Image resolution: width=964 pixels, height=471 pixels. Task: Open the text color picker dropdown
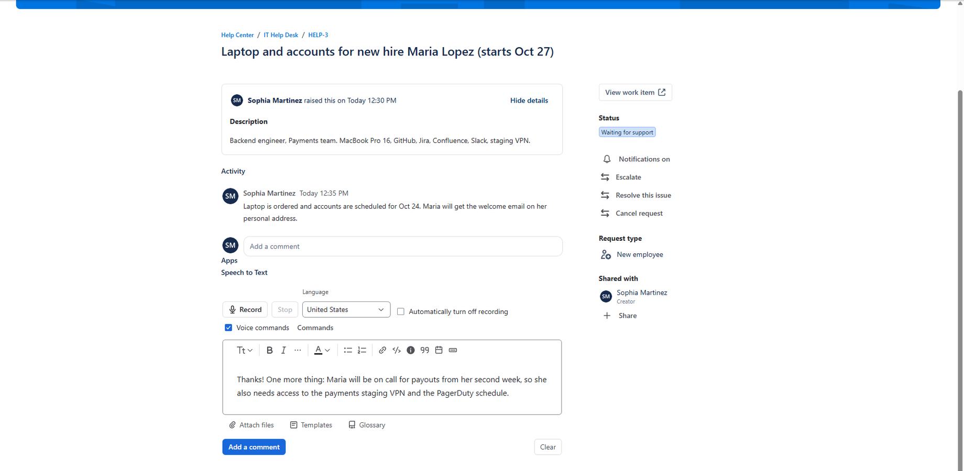click(322, 350)
